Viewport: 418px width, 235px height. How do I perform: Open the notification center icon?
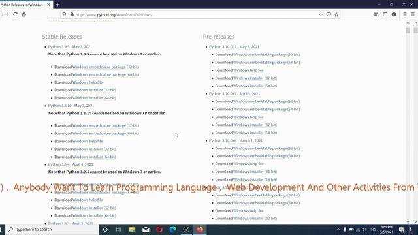[x=402, y=229]
